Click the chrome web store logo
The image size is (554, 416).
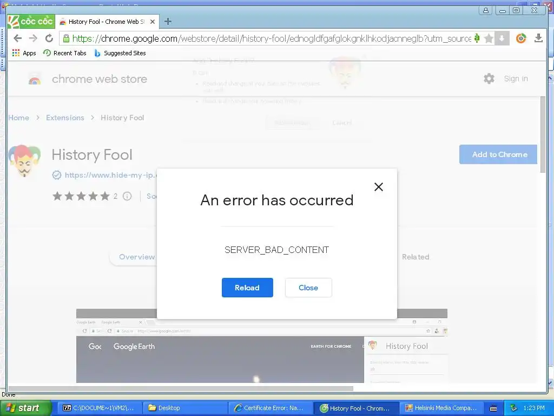[88, 79]
